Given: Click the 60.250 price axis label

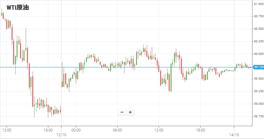Looking at the screenshot, I should [259, 41].
